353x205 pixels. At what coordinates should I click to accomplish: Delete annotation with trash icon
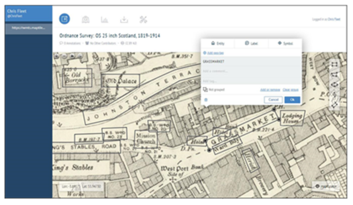206,100
